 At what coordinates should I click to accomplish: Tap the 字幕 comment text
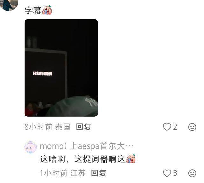point(33,11)
